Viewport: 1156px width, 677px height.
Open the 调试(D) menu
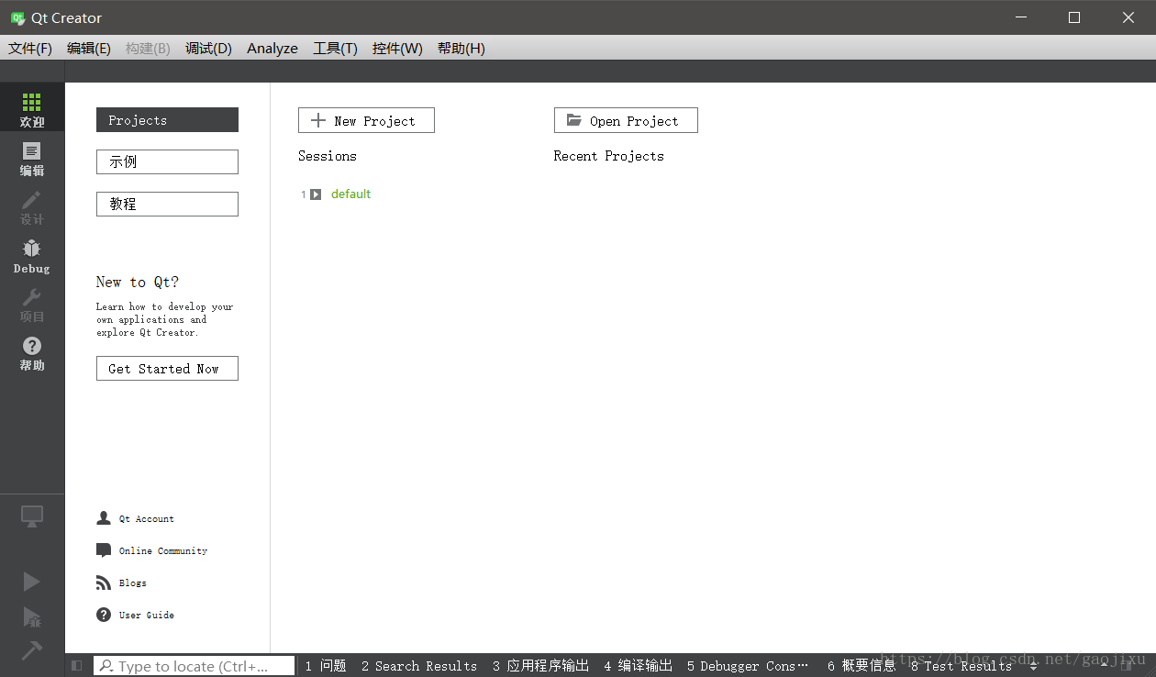[208, 49]
